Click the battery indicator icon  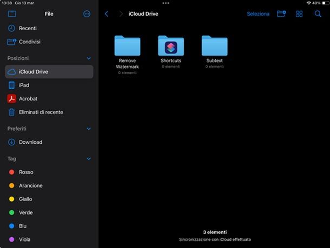[325, 3]
